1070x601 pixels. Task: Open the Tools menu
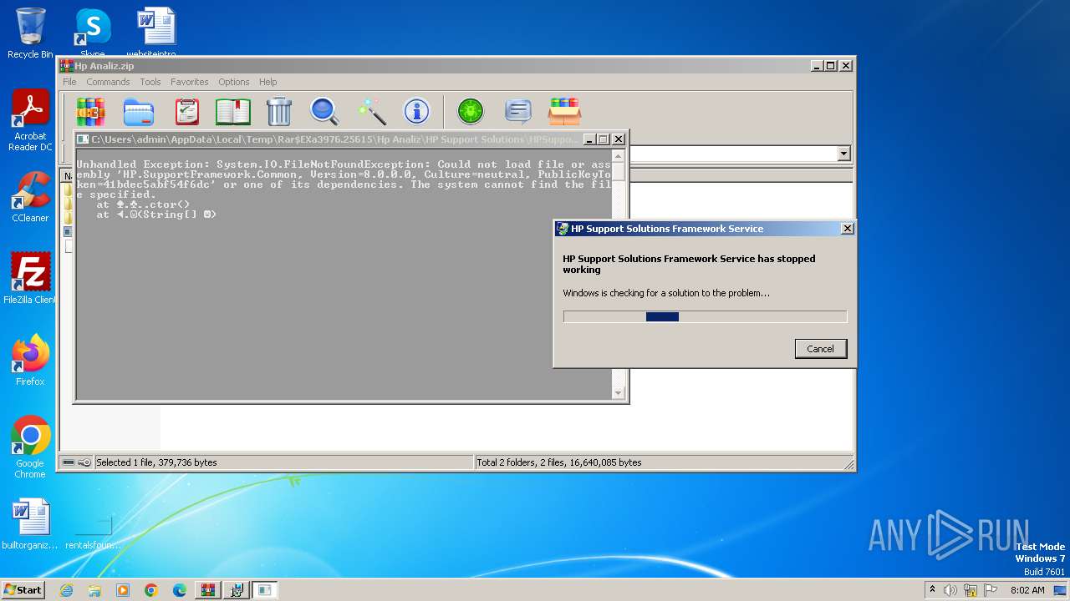[x=150, y=82]
